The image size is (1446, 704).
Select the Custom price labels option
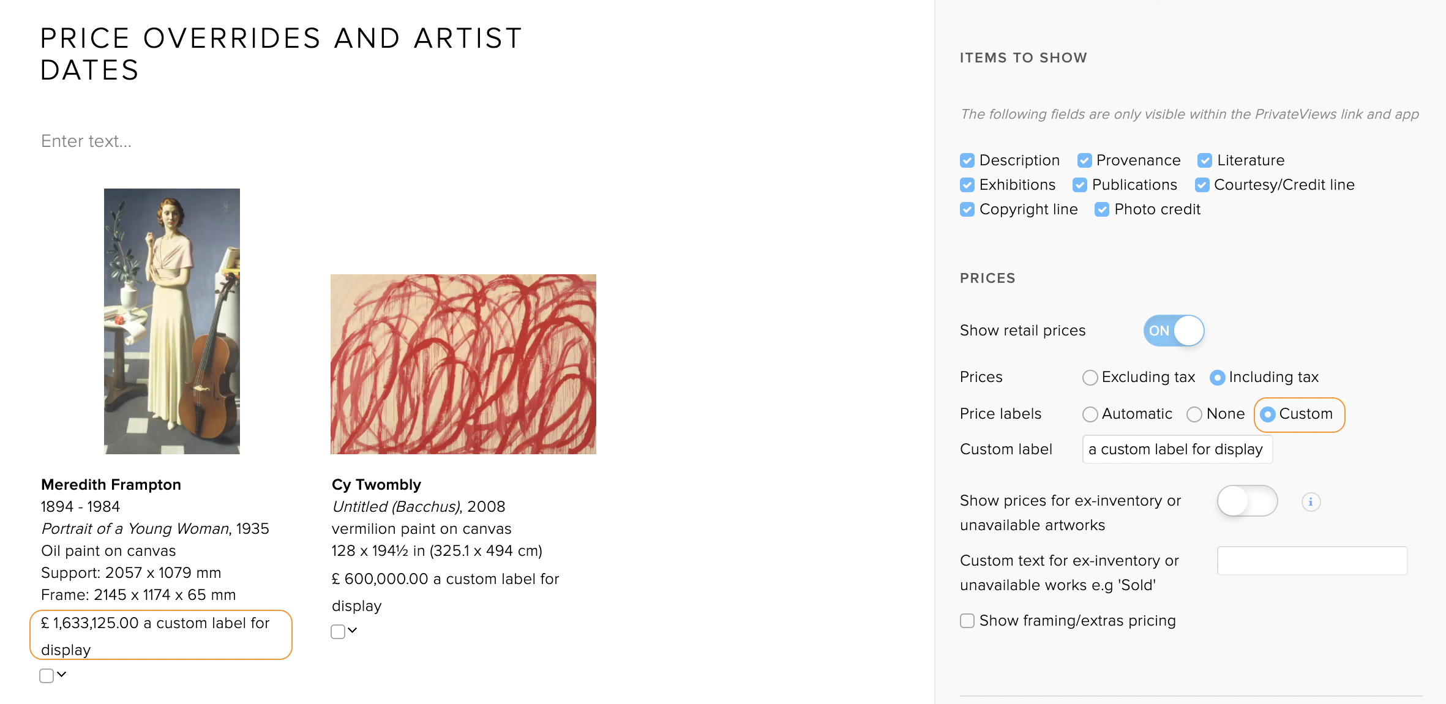[1268, 414]
